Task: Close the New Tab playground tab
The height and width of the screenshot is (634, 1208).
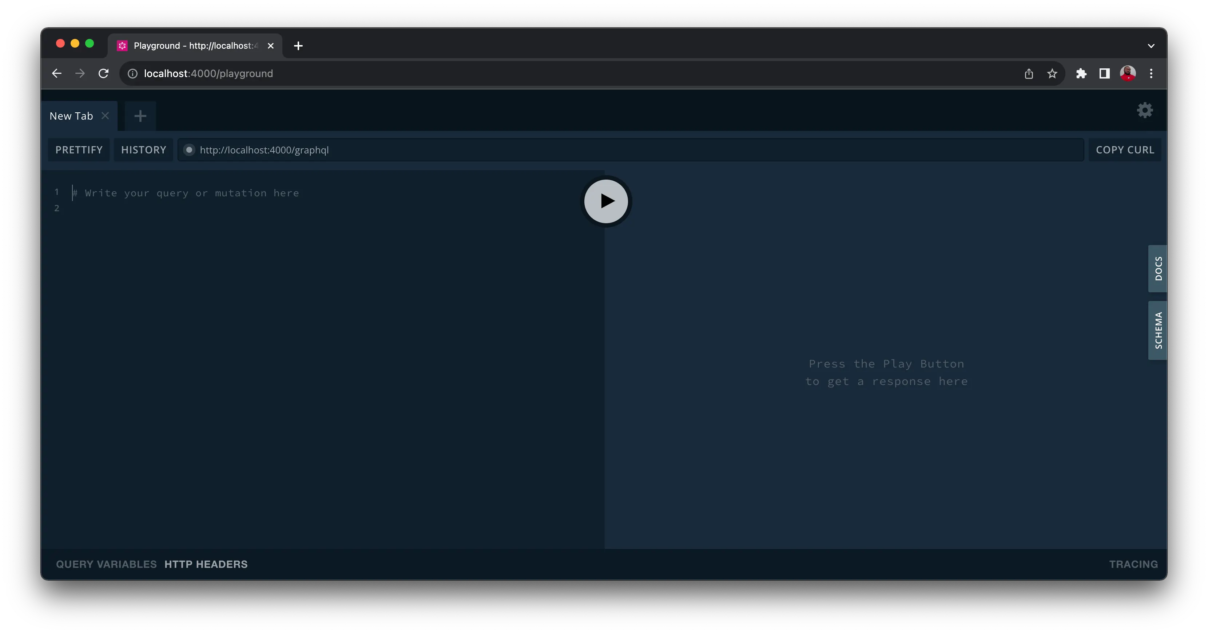Action: [106, 115]
